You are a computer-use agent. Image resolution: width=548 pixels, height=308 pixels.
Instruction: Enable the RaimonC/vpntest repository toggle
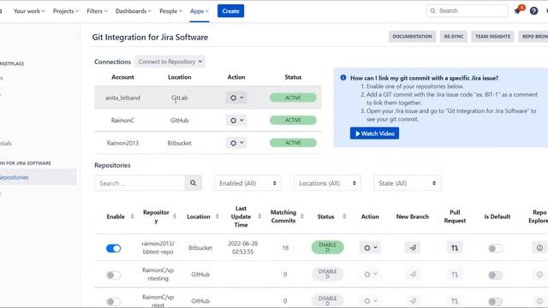coord(113,301)
